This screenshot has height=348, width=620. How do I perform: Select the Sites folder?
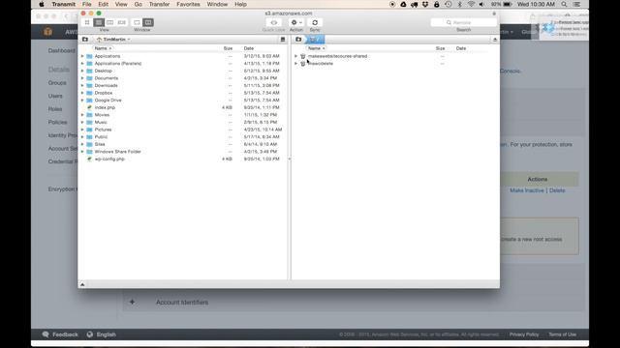click(100, 144)
